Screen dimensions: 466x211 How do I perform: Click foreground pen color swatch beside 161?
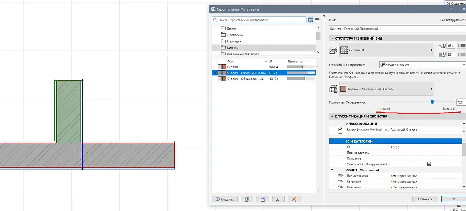tap(463, 46)
